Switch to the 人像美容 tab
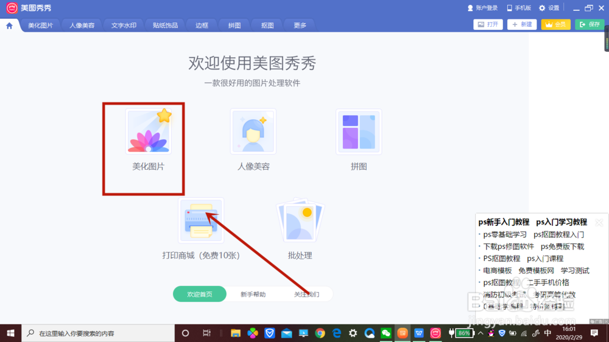This screenshot has height=342, width=609. click(x=82, y=25)
